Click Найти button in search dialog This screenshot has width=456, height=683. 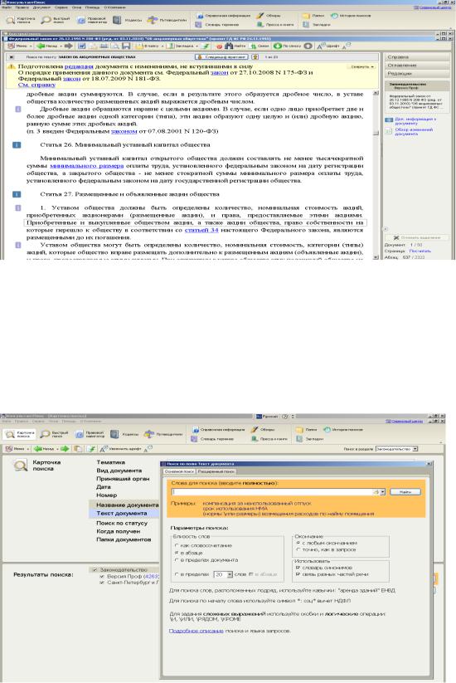click(x=405, y=492)
